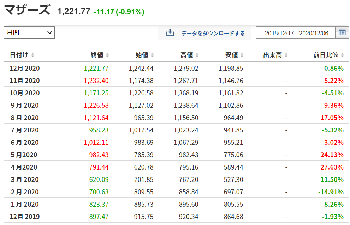
Task: Click opening value 885.73
Action: tap(144, 204)
